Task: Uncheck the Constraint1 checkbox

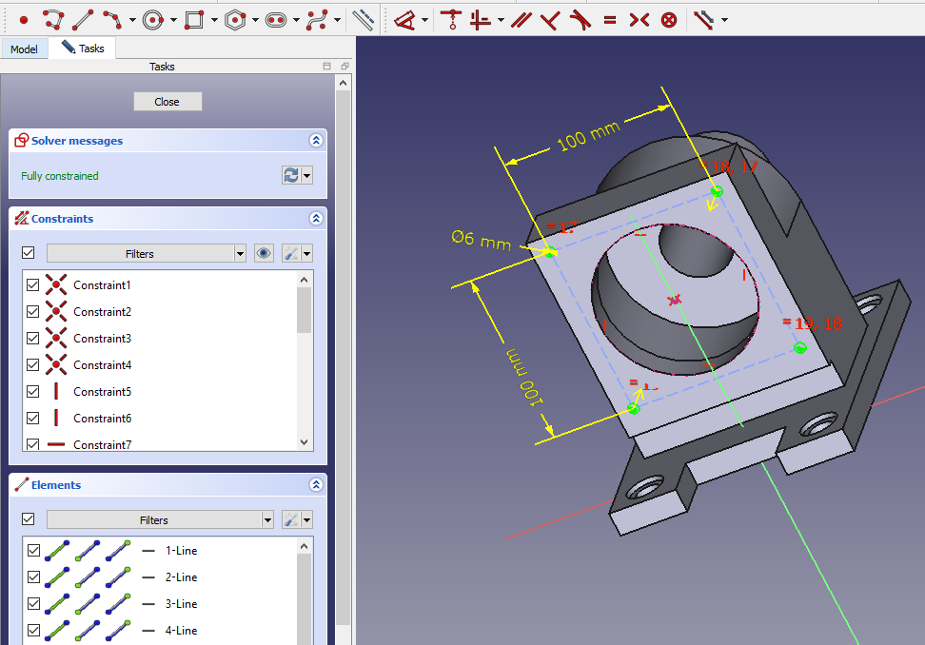Action: [x=33, y=285]
